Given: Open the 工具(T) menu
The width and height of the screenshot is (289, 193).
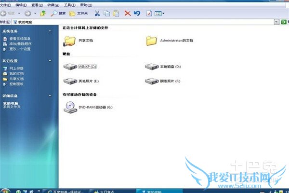Looking at the screenshot, I should point(70,5).
